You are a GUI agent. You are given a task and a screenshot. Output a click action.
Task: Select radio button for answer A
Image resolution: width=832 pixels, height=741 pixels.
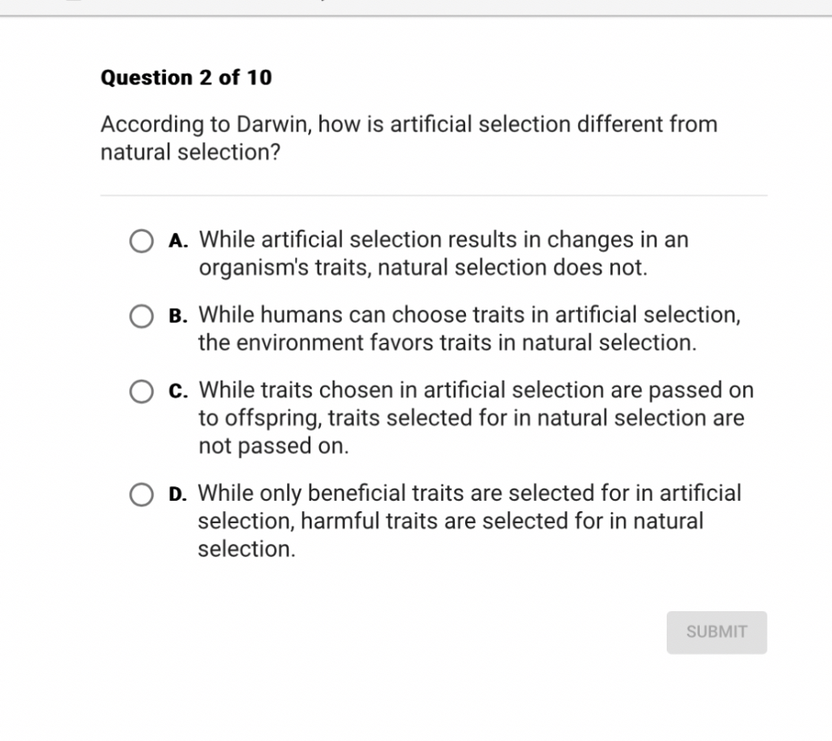pyautogui.click(x=141, y=240)
